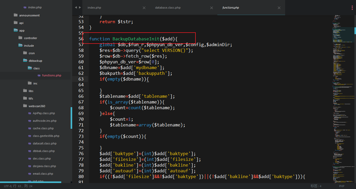Click the PHP file icon beside ApiPay.class.php
This screenshot has height=189, width=356.
coord(30,113)
